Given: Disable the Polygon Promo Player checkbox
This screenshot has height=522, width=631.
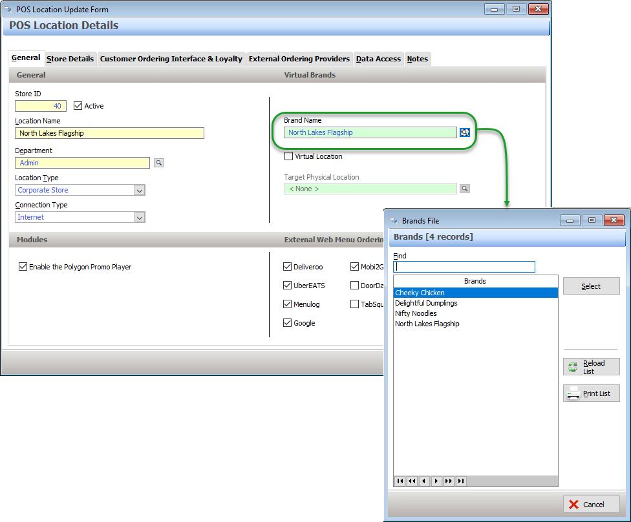Looking at the screenshot, I should (23, 267).
